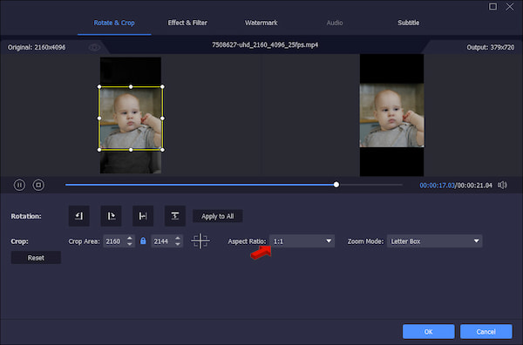The height and width of the screenshot is (345, 523).
Task: Pause the video preview
Action: [x=19, y=185]
